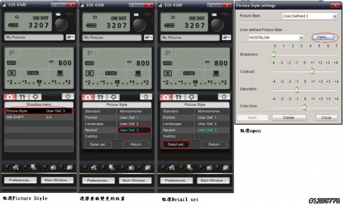Click Apply button in Picture Style settings
This screenshot has width=343, height=205.
coord(252,118)
